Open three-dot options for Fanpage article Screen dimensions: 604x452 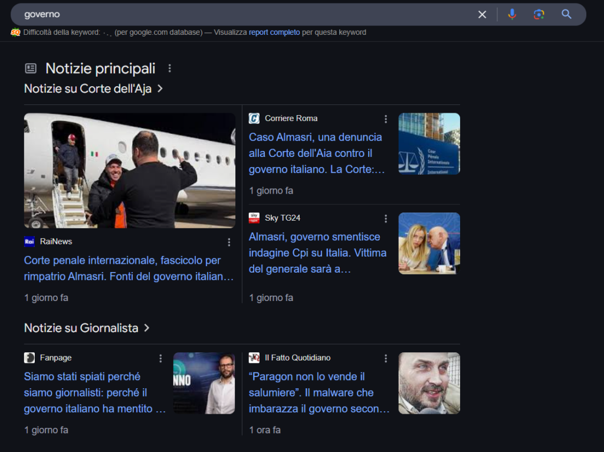pos(160,358)
